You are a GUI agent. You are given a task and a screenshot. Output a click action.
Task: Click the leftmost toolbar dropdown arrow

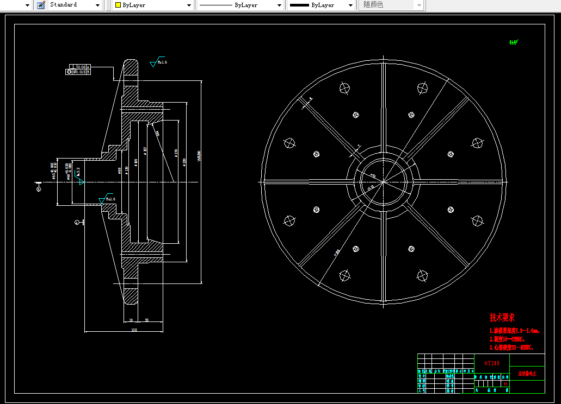[x=28, y=5]
